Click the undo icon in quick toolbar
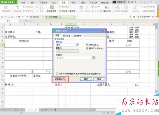159x115 pixels. click(x=19, y=17)
